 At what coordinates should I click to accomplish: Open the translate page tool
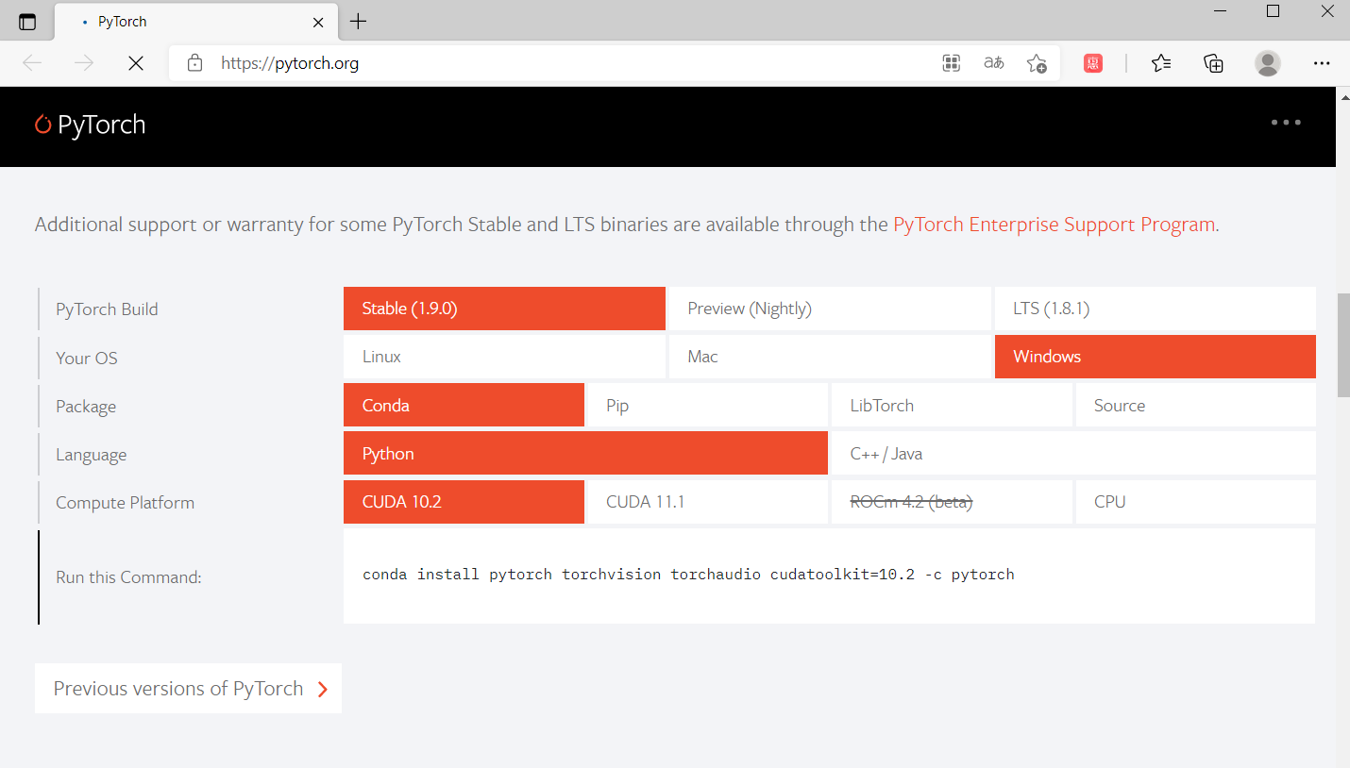993,63
